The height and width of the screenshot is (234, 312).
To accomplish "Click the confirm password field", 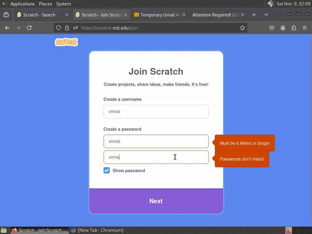I will click(x=156, y=157).
